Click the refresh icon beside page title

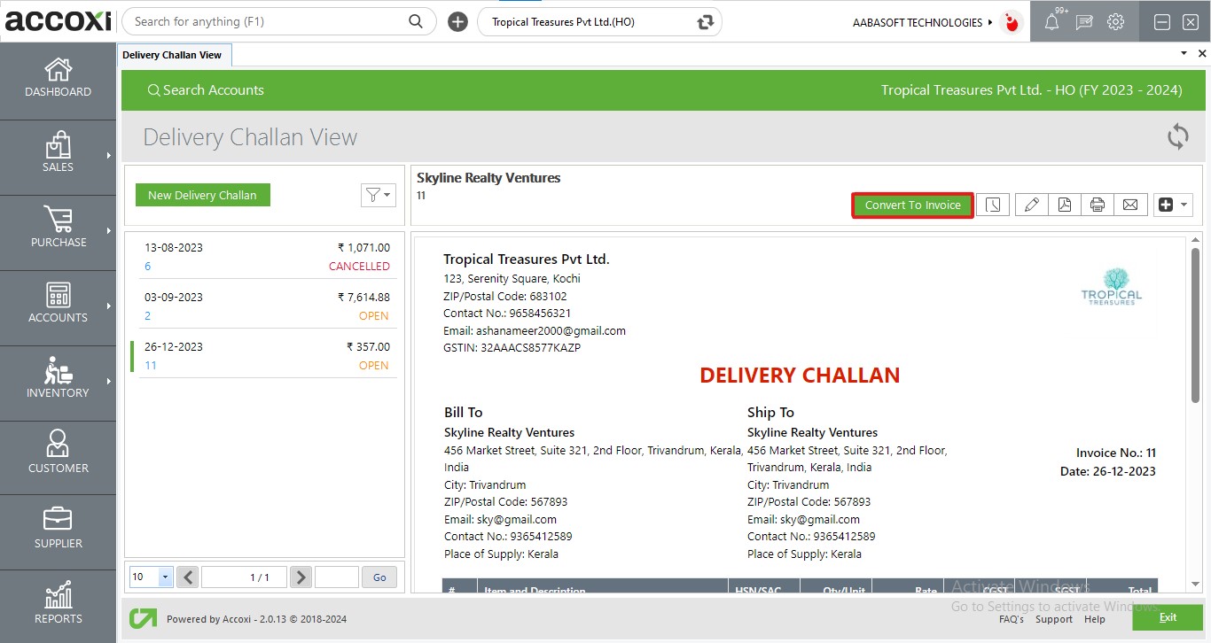(1177, 137)
